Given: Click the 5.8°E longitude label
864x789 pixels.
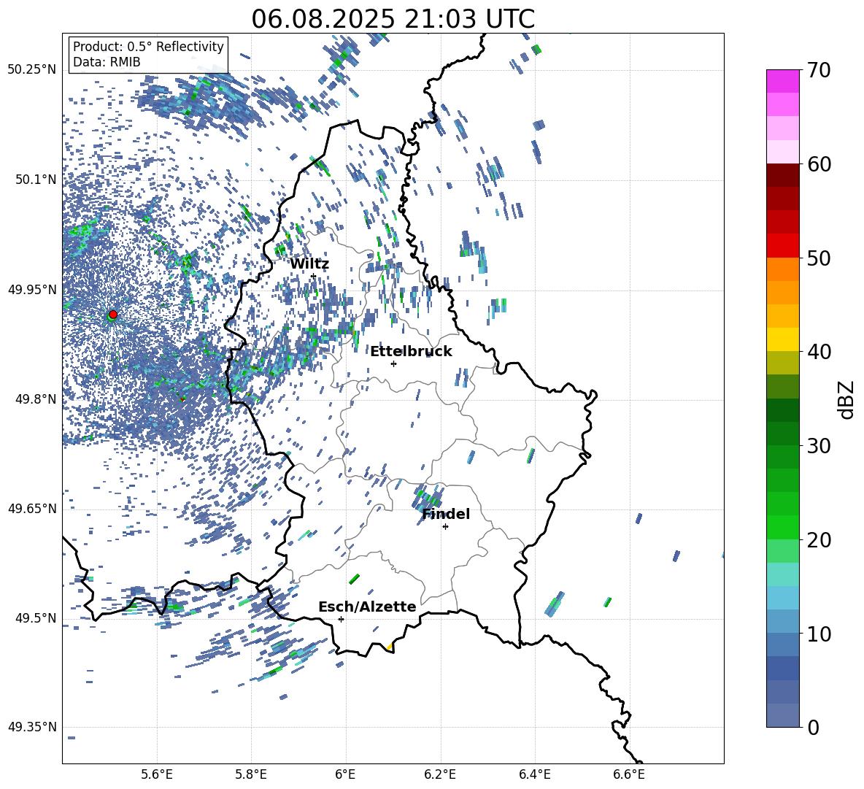Looking at the screenshot, I should click(251, 774).
